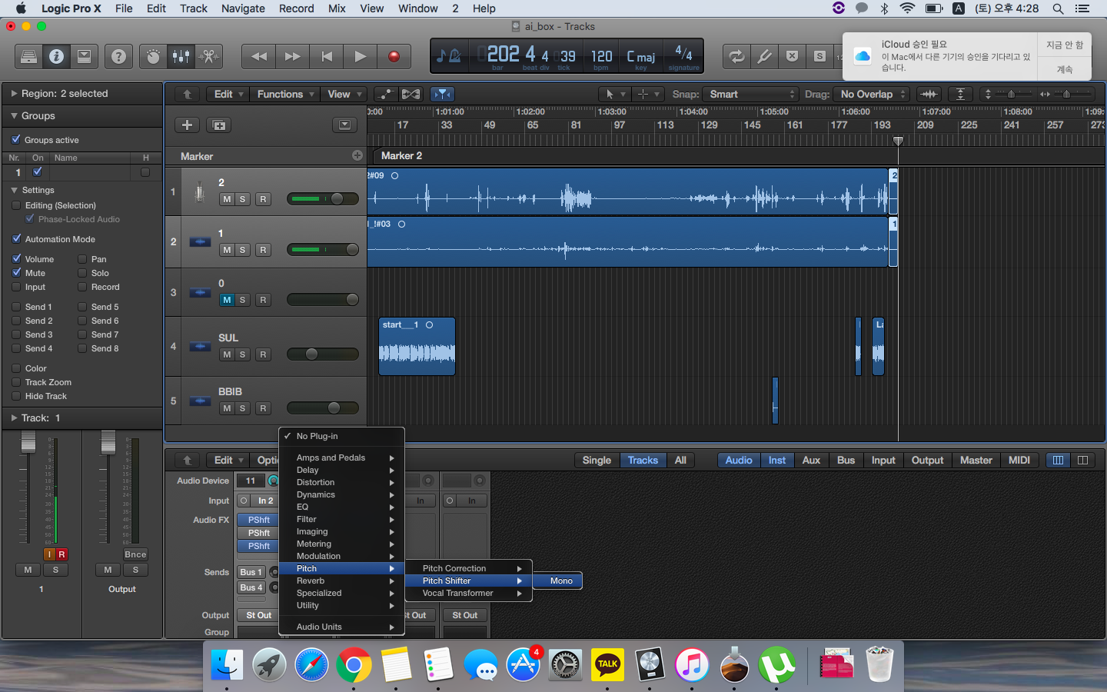1107x692 pixels.
Task: Record-enable the BBIB track
Action: [x=263, y=408]
